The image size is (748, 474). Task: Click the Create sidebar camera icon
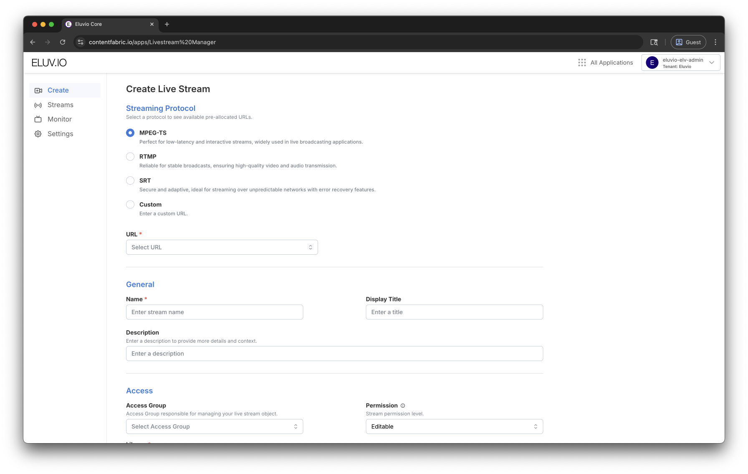coord(38,90)
